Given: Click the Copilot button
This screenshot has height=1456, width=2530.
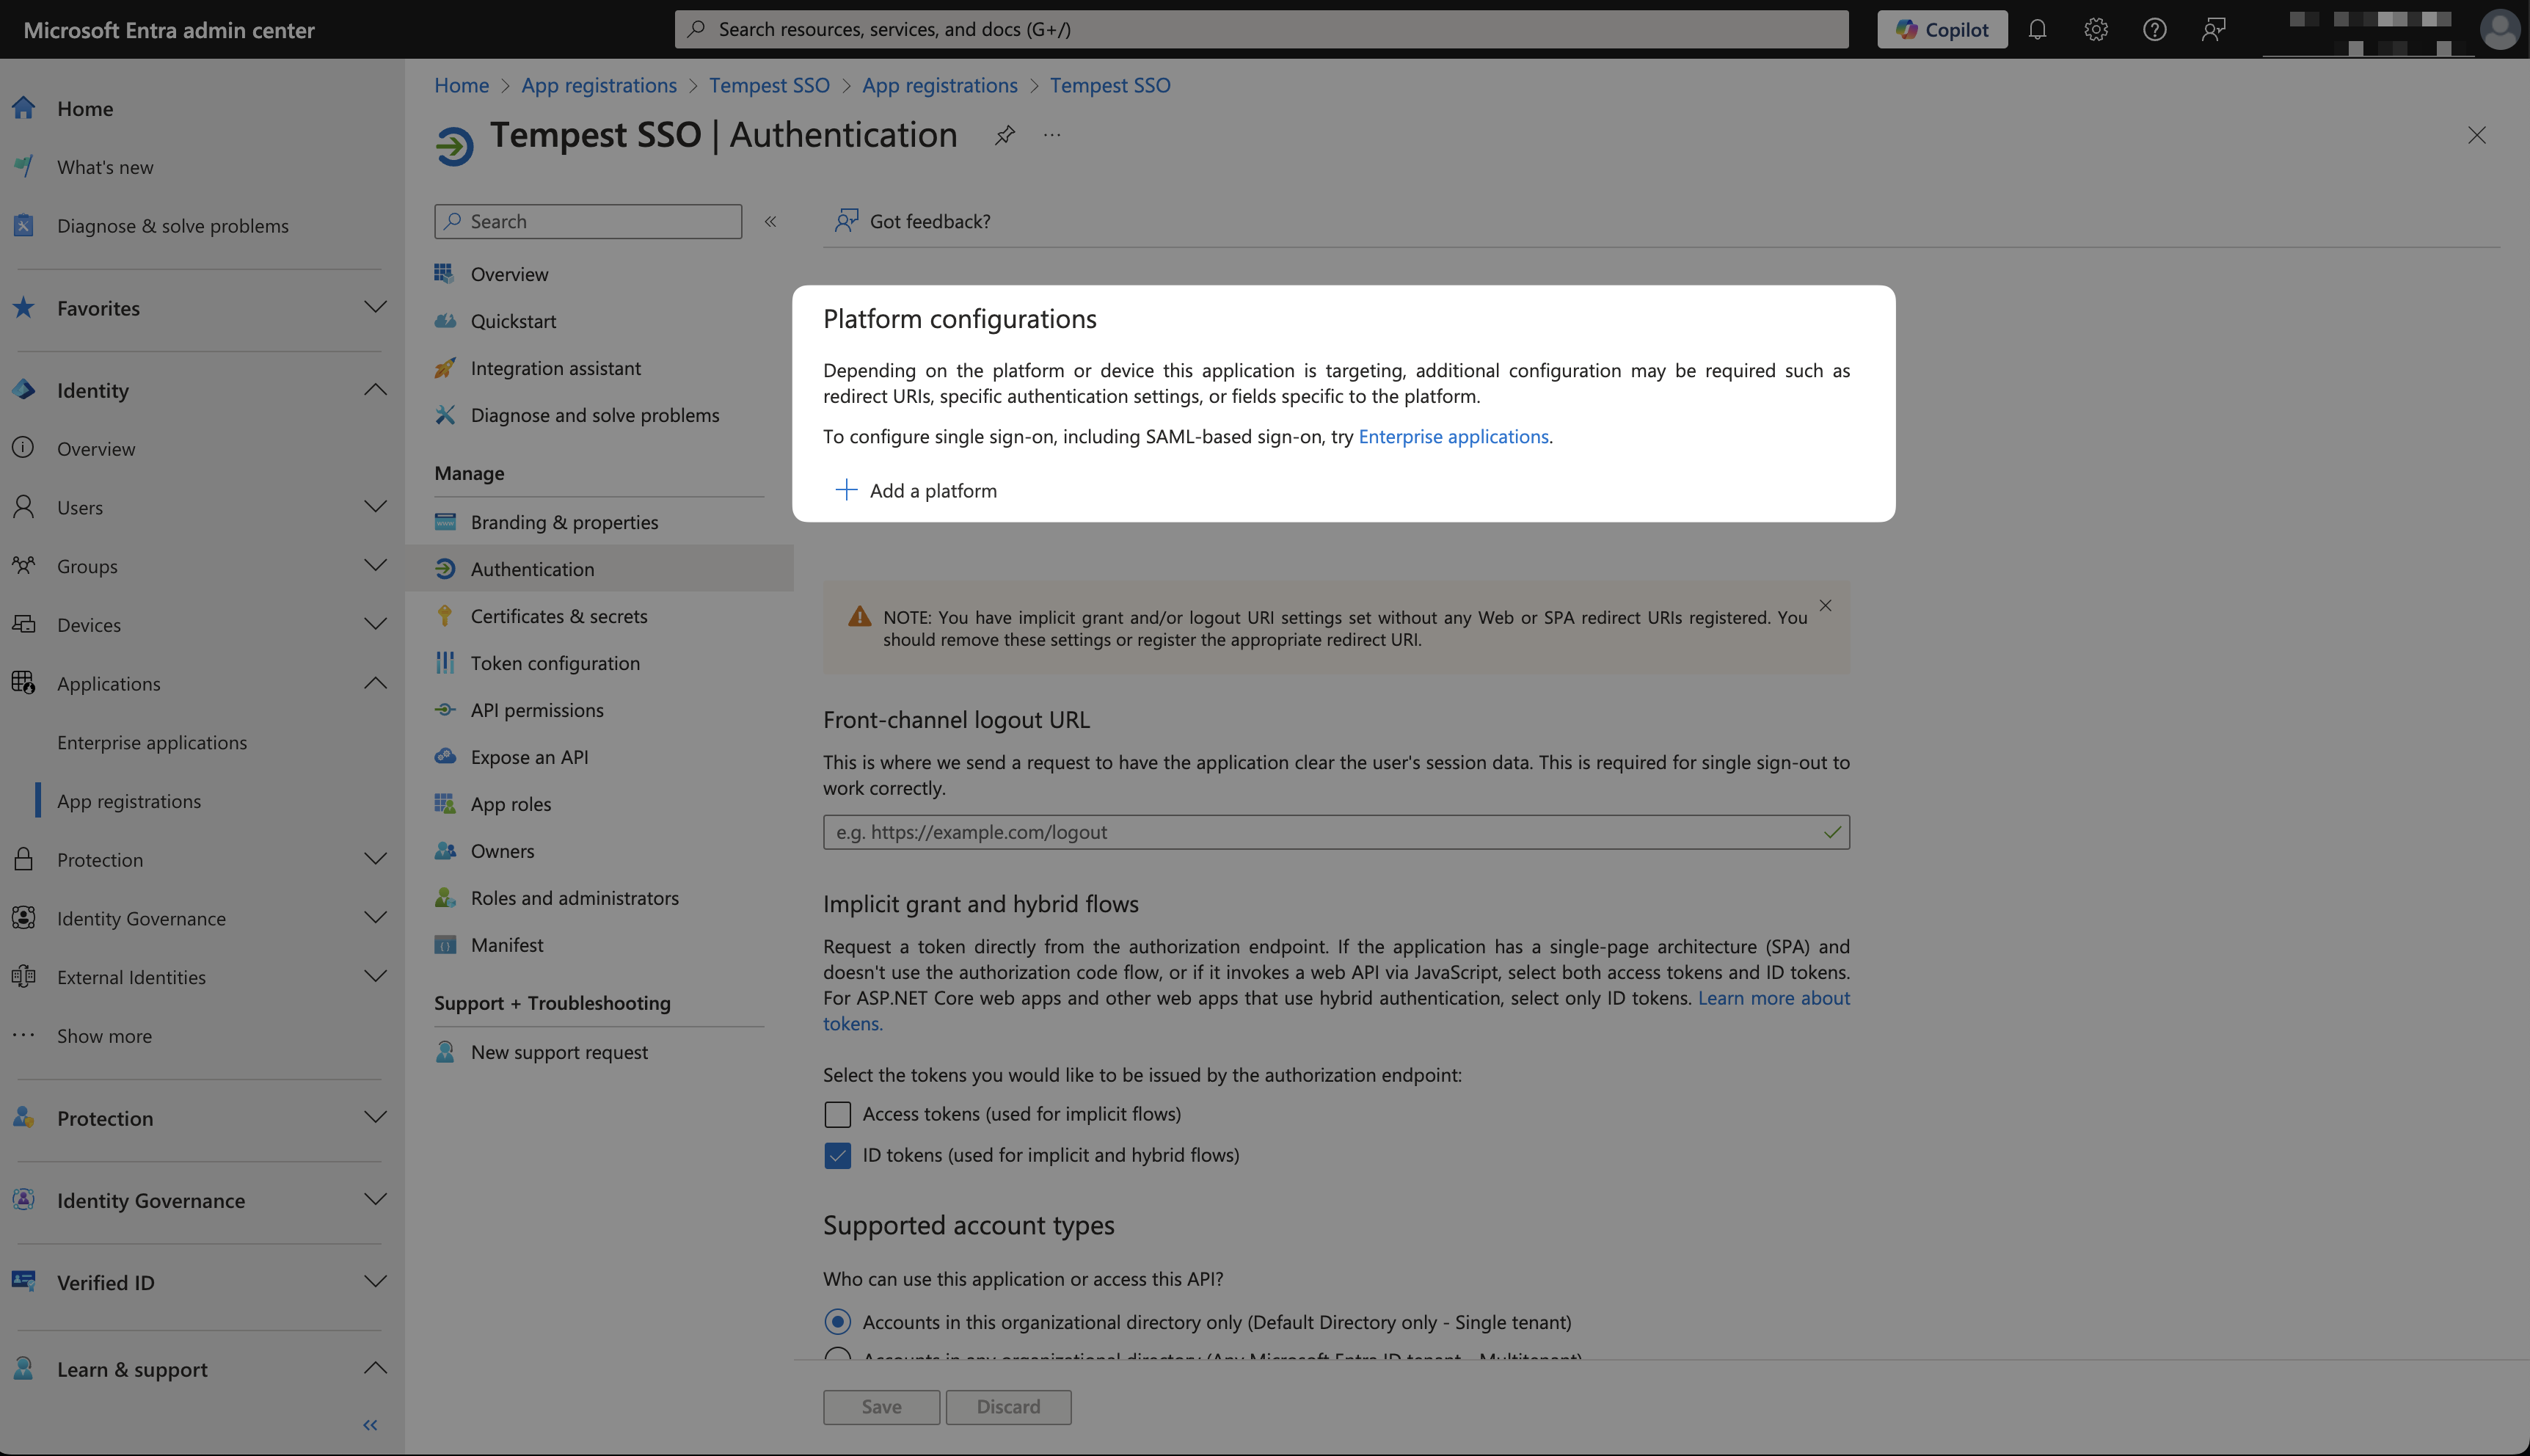Looking at the screenshot, I should [1942, 29].
